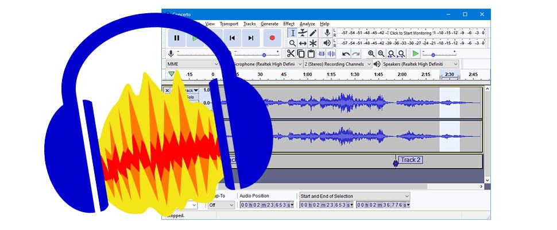Open the View menu
The width and height of the screenshot is (557, 230).
coord(210,24)
